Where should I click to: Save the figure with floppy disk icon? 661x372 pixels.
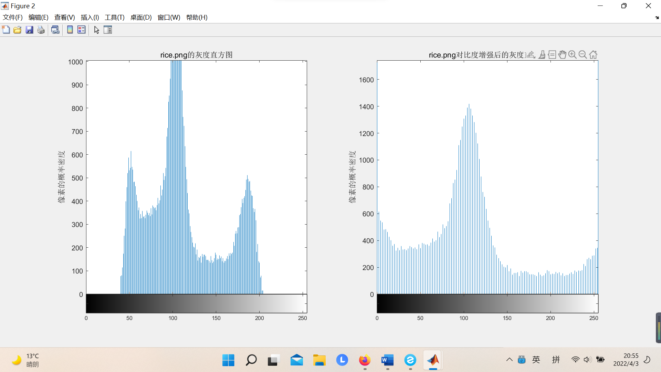tap(29, 30)
